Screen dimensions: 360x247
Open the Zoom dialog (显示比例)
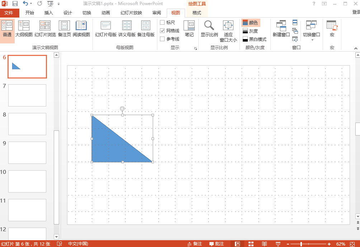pos(209,29)
